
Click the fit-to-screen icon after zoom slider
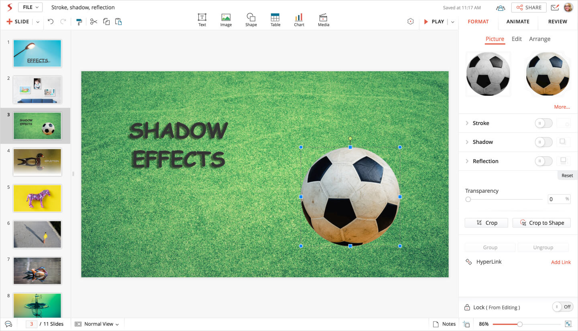click(568, 324)
